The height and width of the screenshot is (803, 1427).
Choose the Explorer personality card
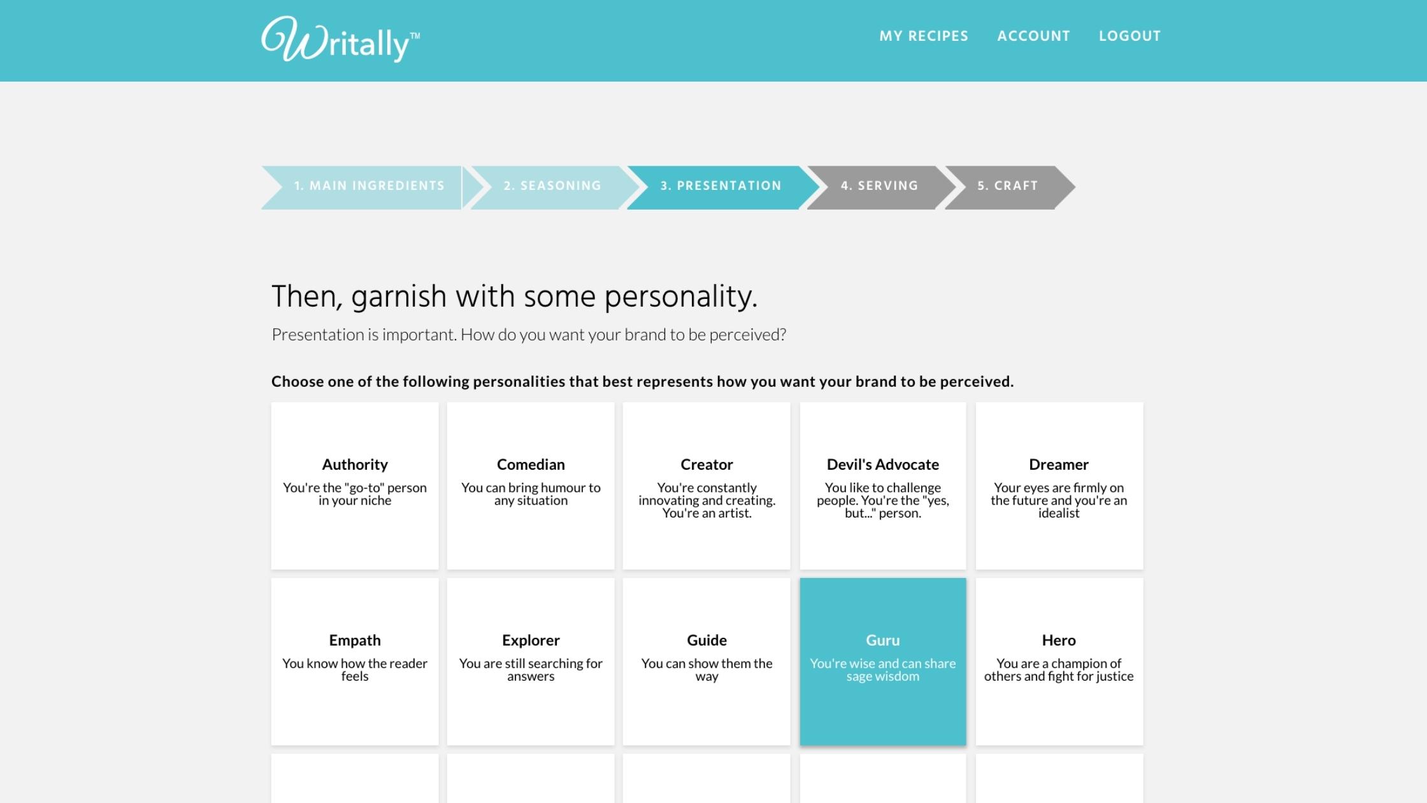531,662
